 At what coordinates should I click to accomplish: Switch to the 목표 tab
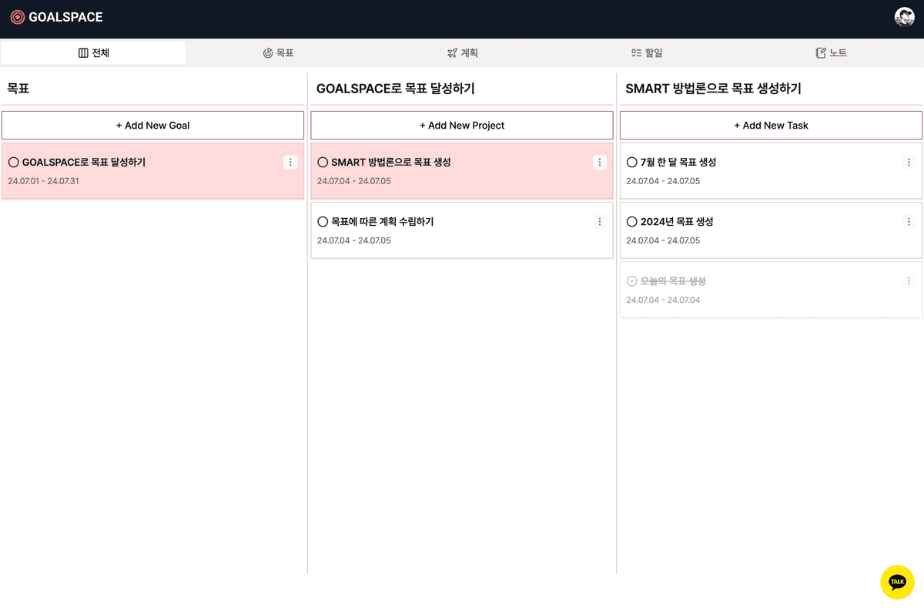(x=278, y=53)
